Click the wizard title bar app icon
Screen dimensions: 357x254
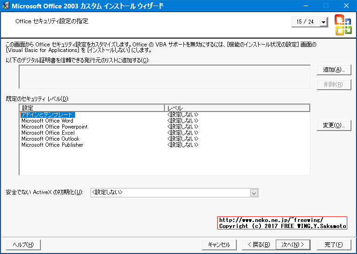point(6,6)
